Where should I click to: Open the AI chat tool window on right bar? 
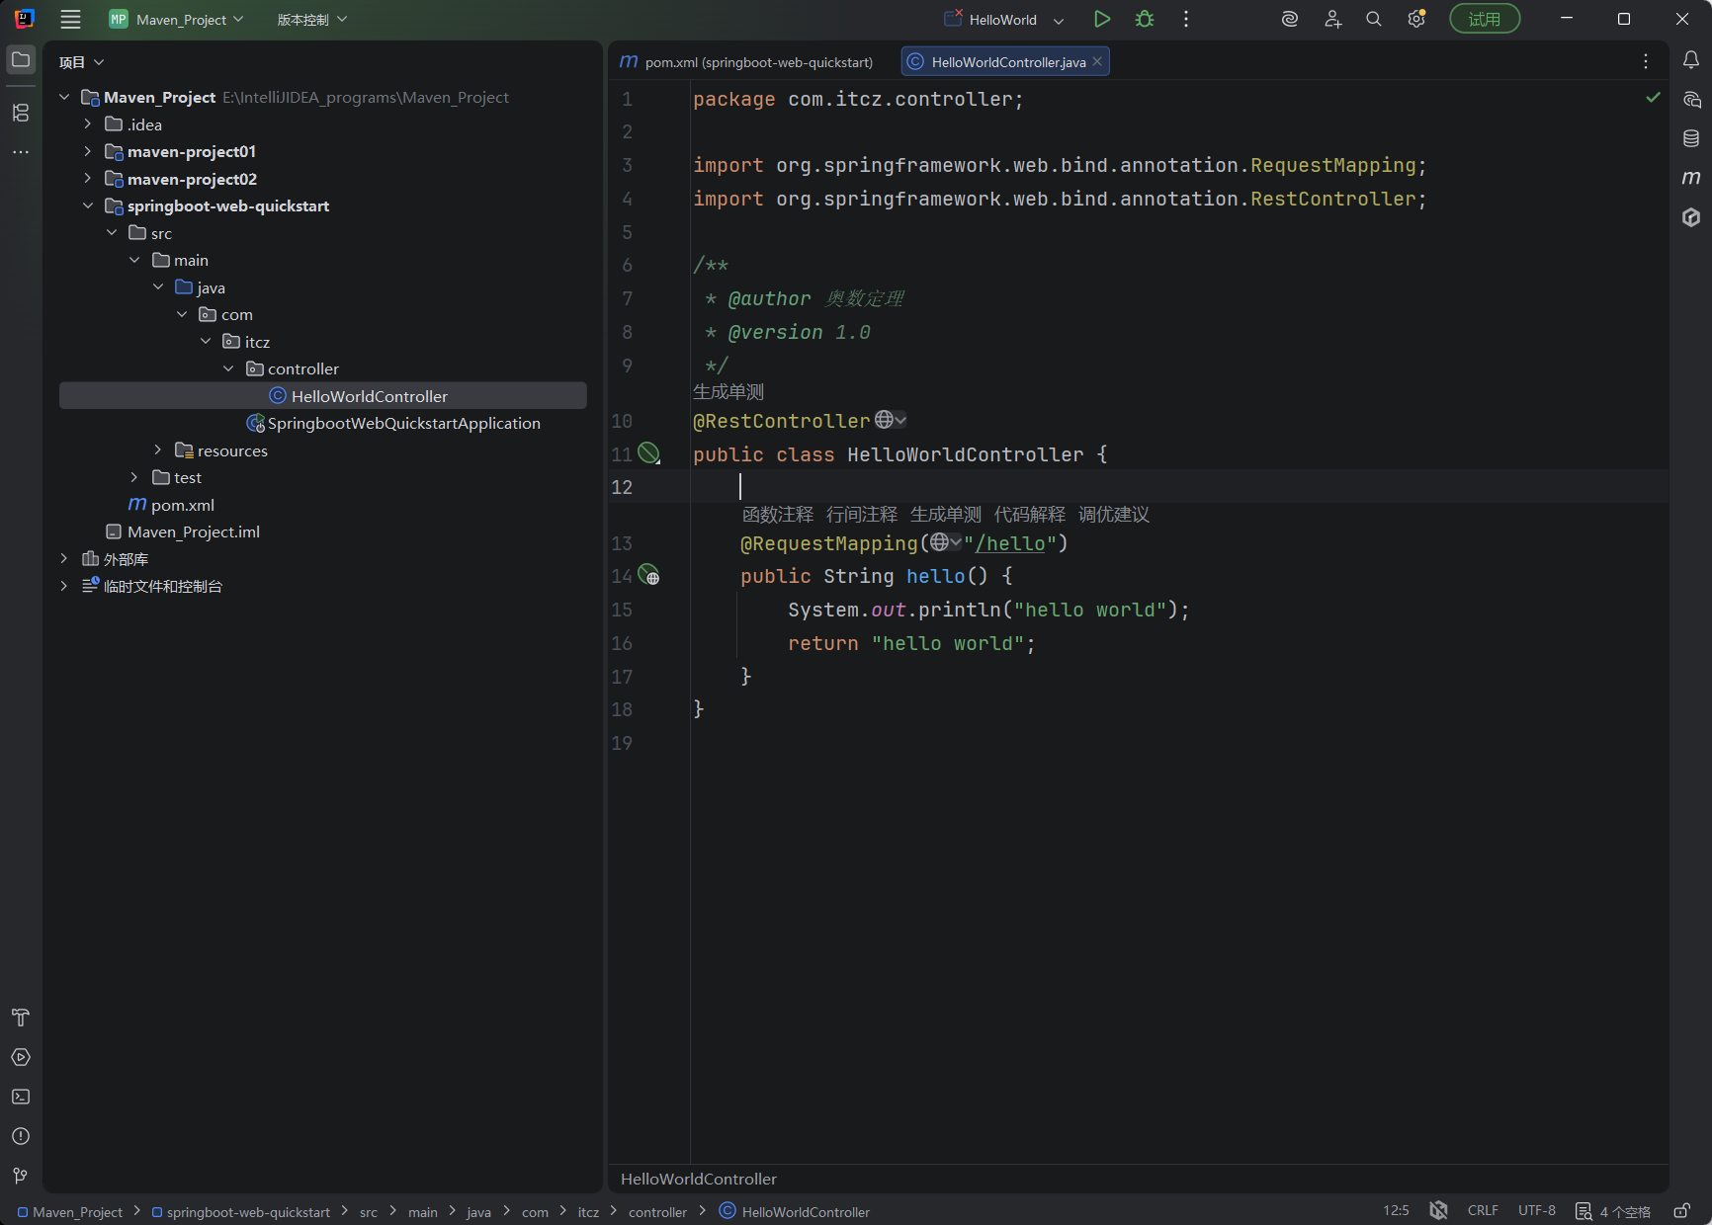tap(1691, 100)
